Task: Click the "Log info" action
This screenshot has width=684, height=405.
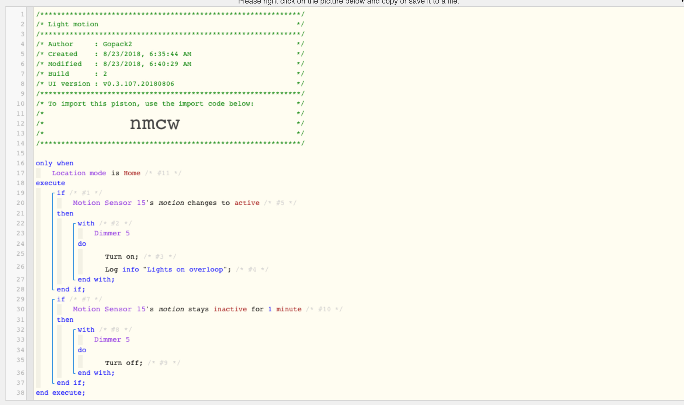Action: coord(122,270)
